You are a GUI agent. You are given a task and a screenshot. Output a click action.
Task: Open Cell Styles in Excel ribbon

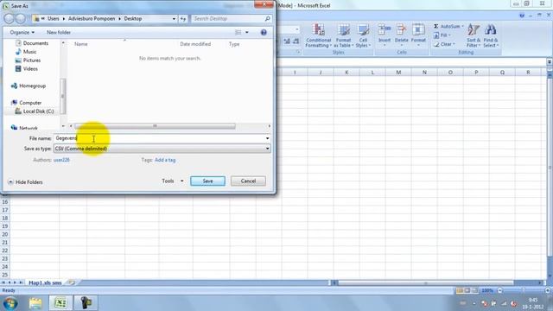click(x=363, y=35)
